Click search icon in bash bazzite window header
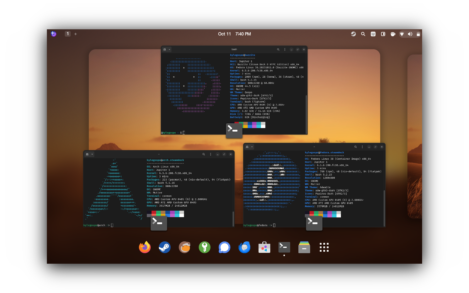The width and height of the screenshot is (469, 293). 278,50
